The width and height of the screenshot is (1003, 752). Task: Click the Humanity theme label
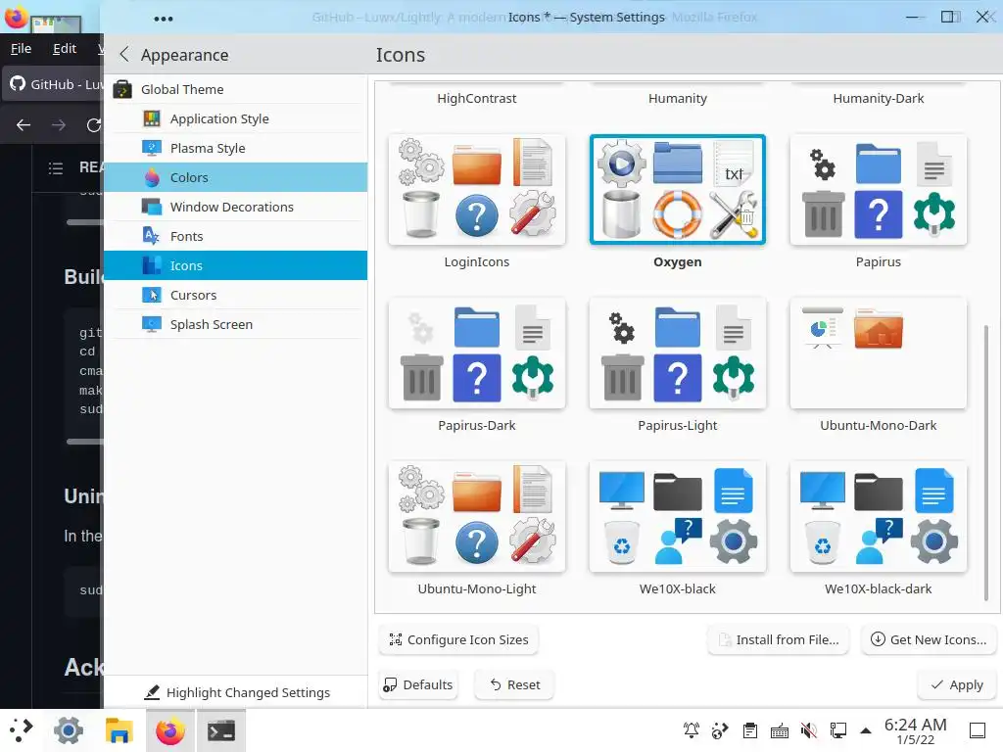pos(678,99)
